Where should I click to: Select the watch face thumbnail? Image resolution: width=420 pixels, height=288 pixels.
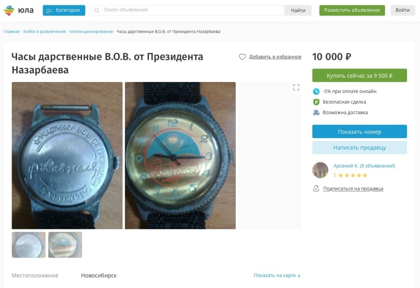click(65, 245)
